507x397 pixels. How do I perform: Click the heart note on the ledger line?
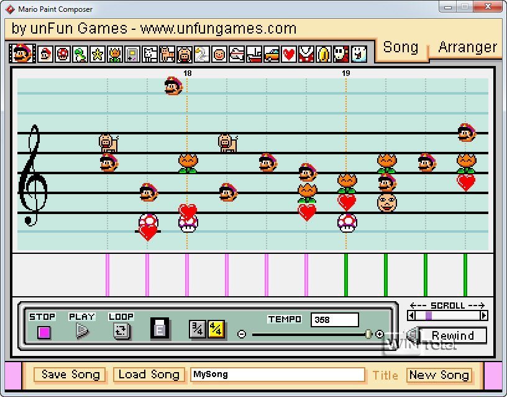pyautogui.click(x=148, y=233)
